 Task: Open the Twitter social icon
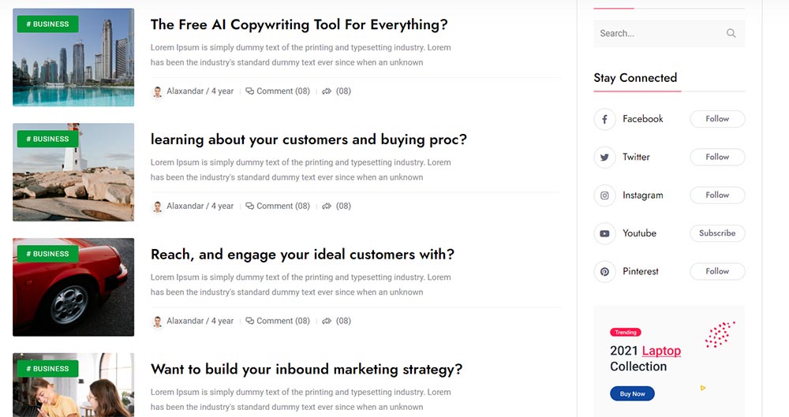[604, 157]
